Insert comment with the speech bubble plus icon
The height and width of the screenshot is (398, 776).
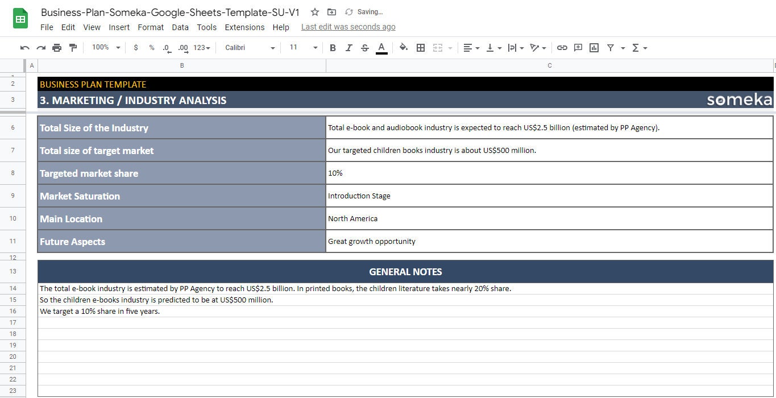[x=578, y=48]
